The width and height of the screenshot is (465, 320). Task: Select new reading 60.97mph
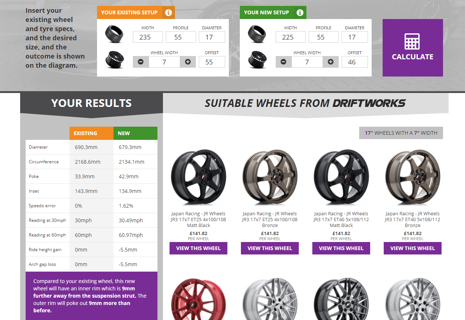pyautogui.click(x=131, y=235)
